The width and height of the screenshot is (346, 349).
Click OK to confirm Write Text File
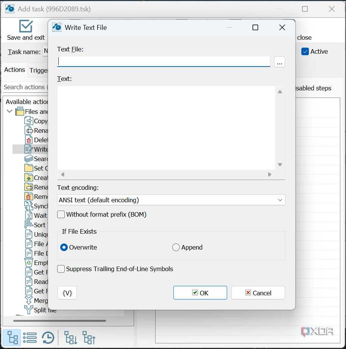pyautogui.click(x=200, y=293)
